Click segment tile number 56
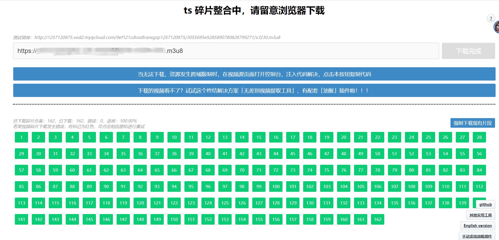 (x=479, y=154)
